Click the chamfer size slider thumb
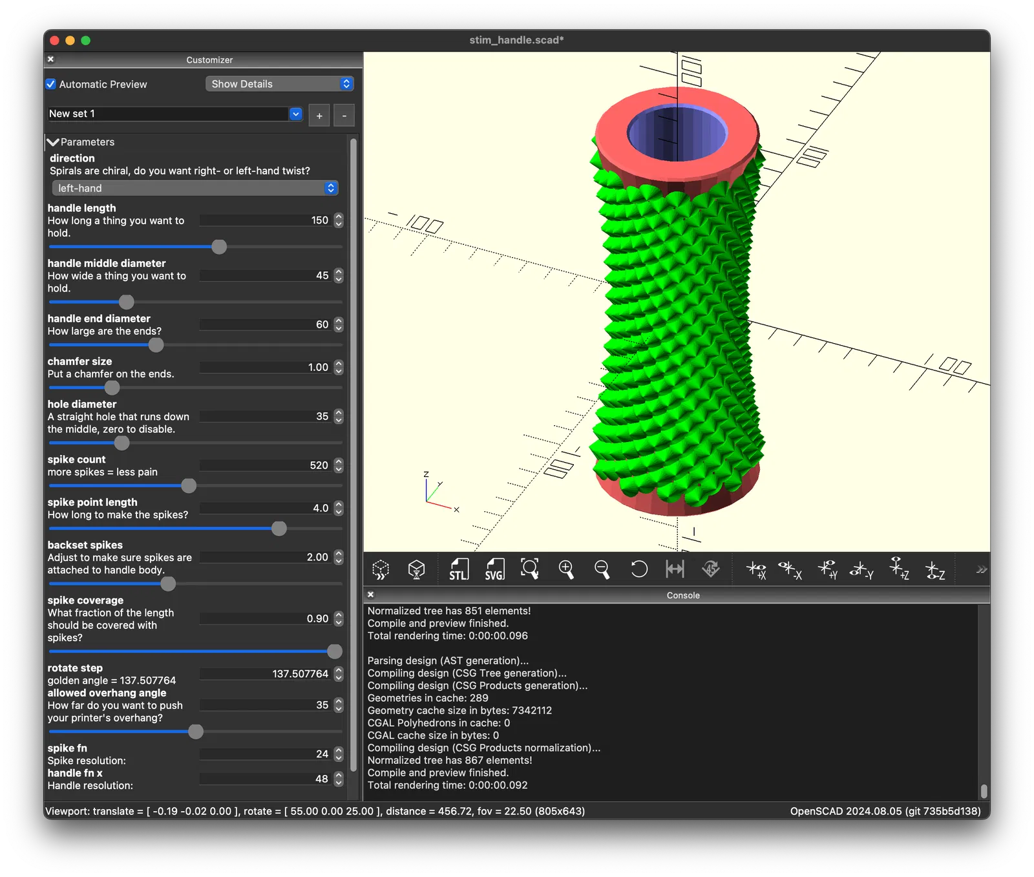Viewport: 1034px width, 877px height. tap(112, 388)
